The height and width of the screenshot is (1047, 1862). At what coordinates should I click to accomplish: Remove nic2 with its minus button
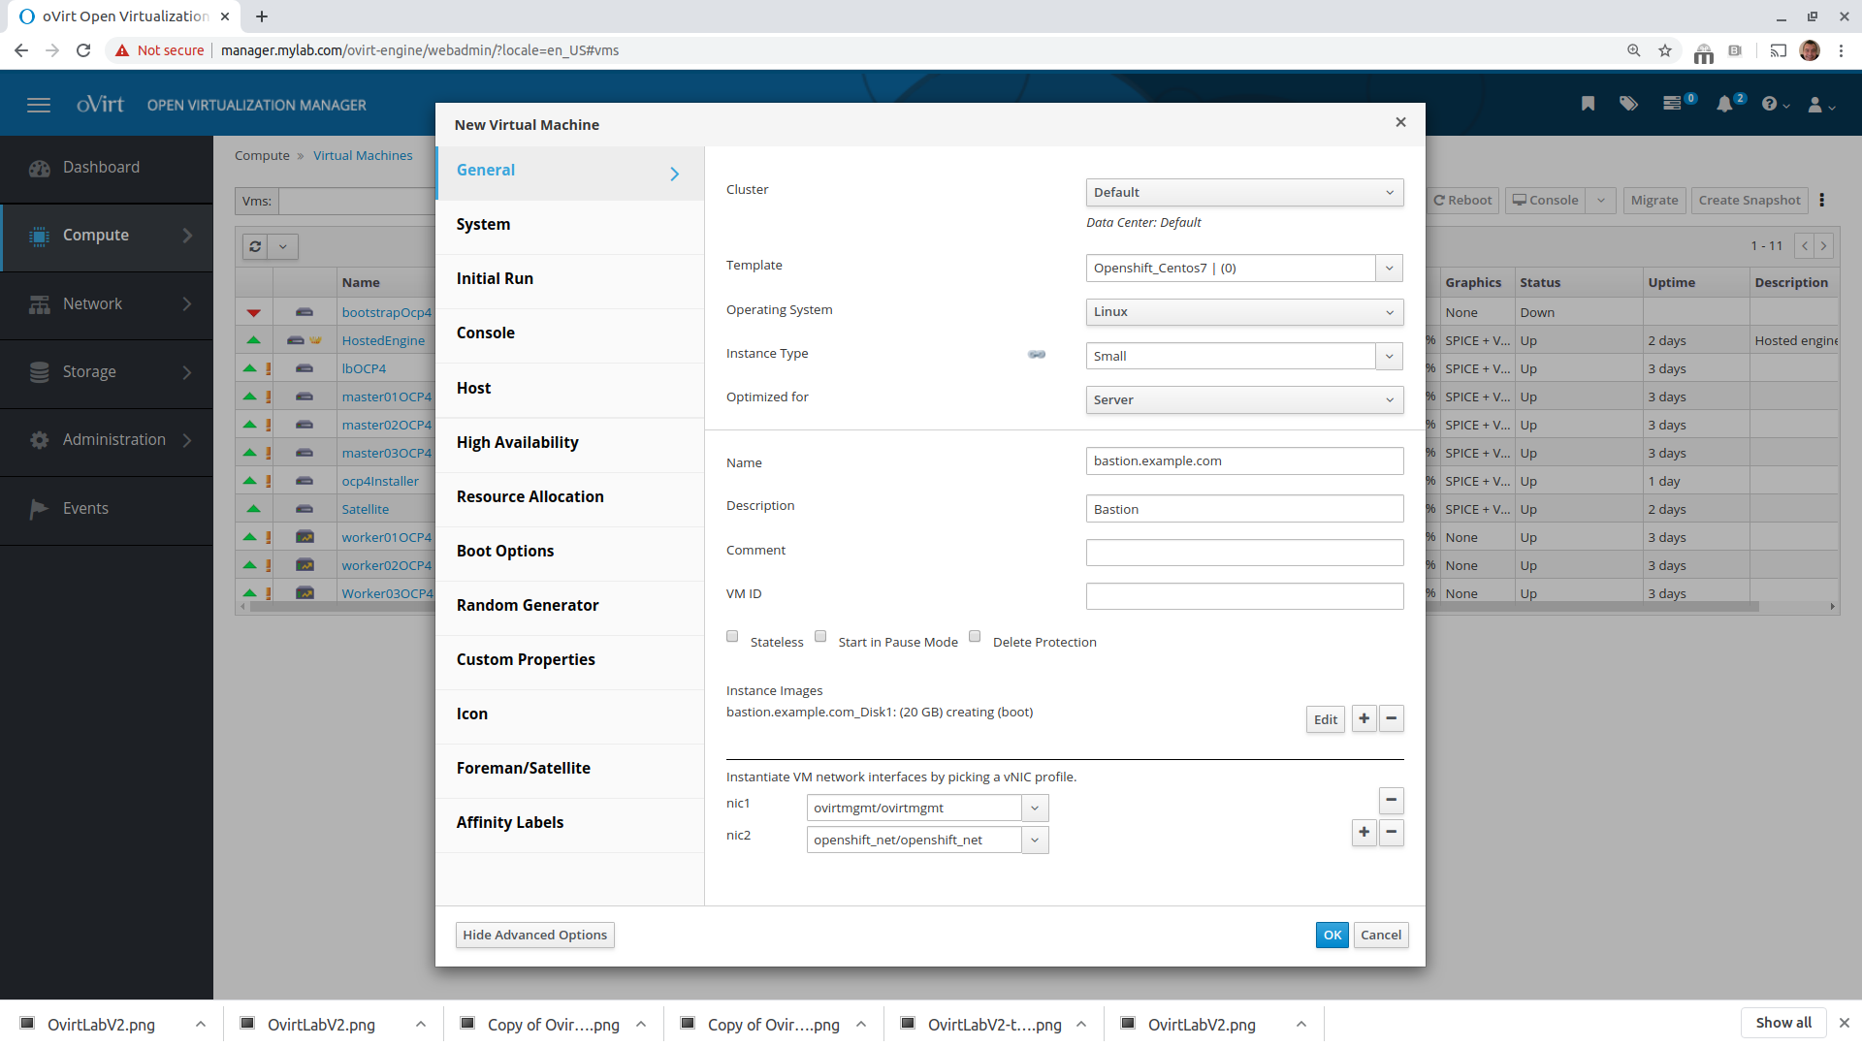coord(1391,832)
